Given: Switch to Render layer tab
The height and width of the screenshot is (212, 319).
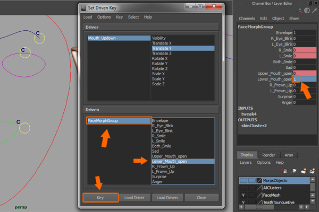Looking at the screenshot, I should tap(268, 155).
